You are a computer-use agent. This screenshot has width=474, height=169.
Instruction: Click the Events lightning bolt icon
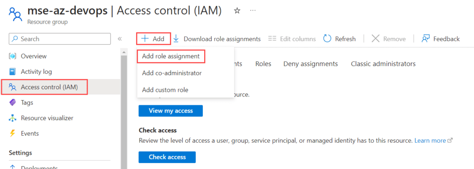coord(12,133)
